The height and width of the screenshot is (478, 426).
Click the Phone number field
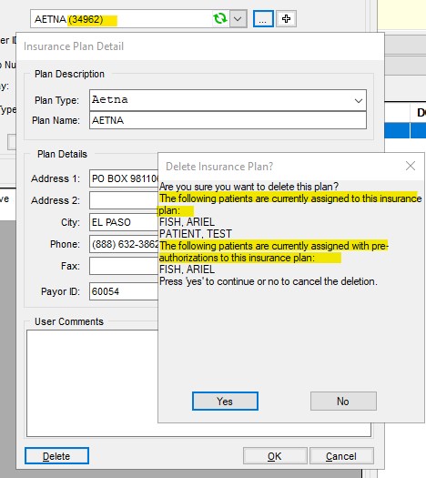click(x=124, y=244)
